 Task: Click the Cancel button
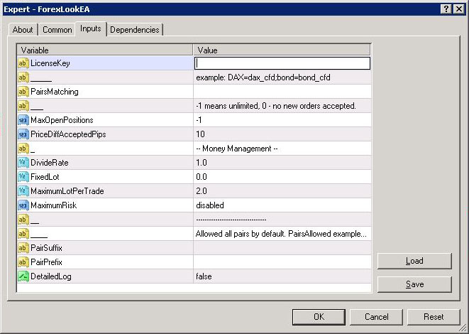376,317
